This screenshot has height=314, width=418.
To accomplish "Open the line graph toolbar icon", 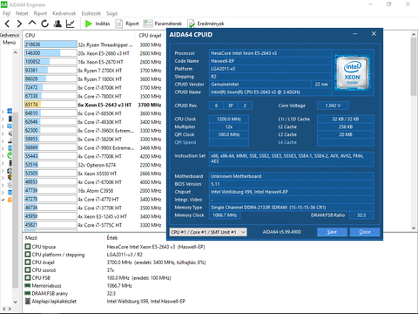I will [71, 24].
